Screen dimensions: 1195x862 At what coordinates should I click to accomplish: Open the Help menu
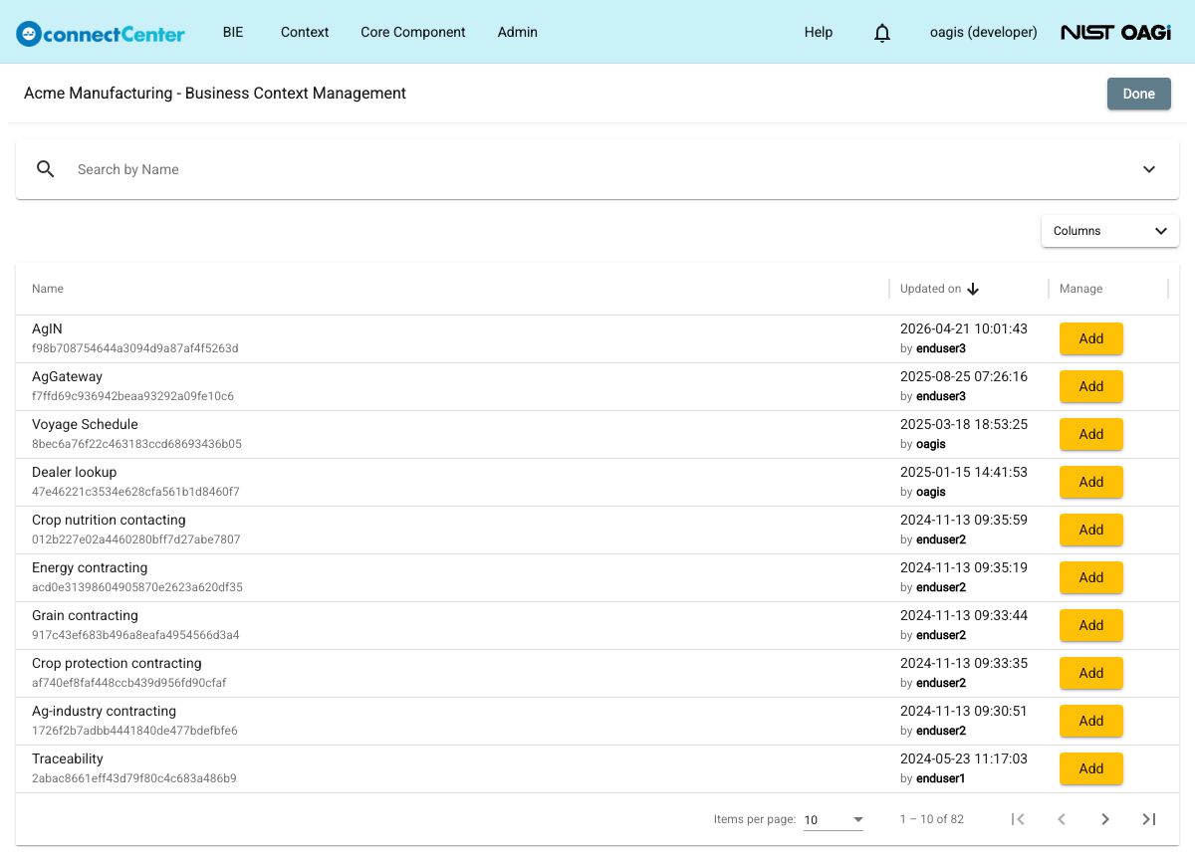(x=819, y=32)
